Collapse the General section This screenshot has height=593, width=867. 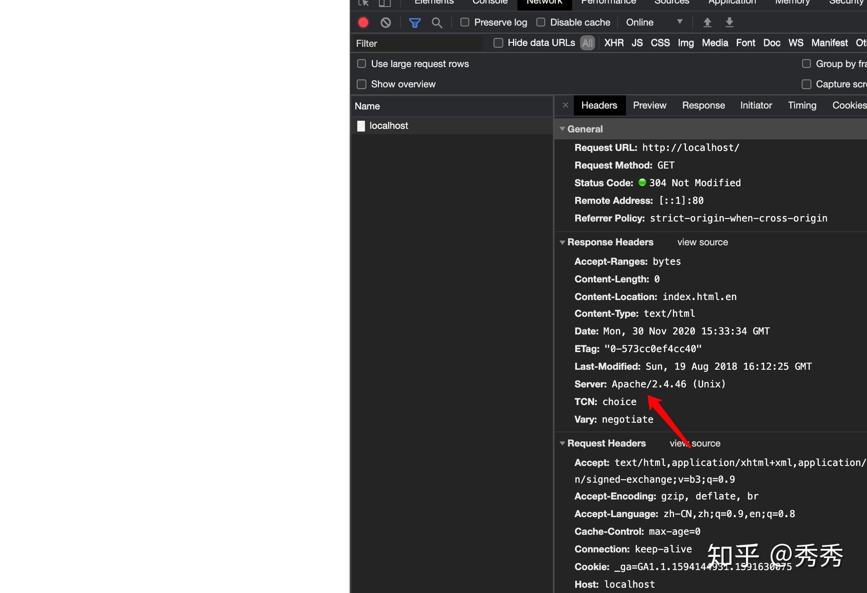click(562, 129)
